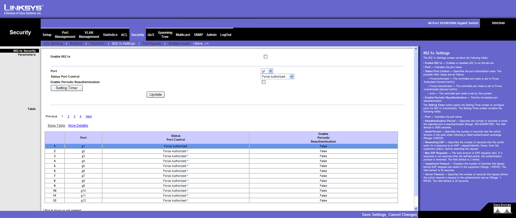The height and width of the screenshot is (218, 516).
Task: Expand Status Port Control dropdown
Action: pyautogui.click(x=277, y=77)
